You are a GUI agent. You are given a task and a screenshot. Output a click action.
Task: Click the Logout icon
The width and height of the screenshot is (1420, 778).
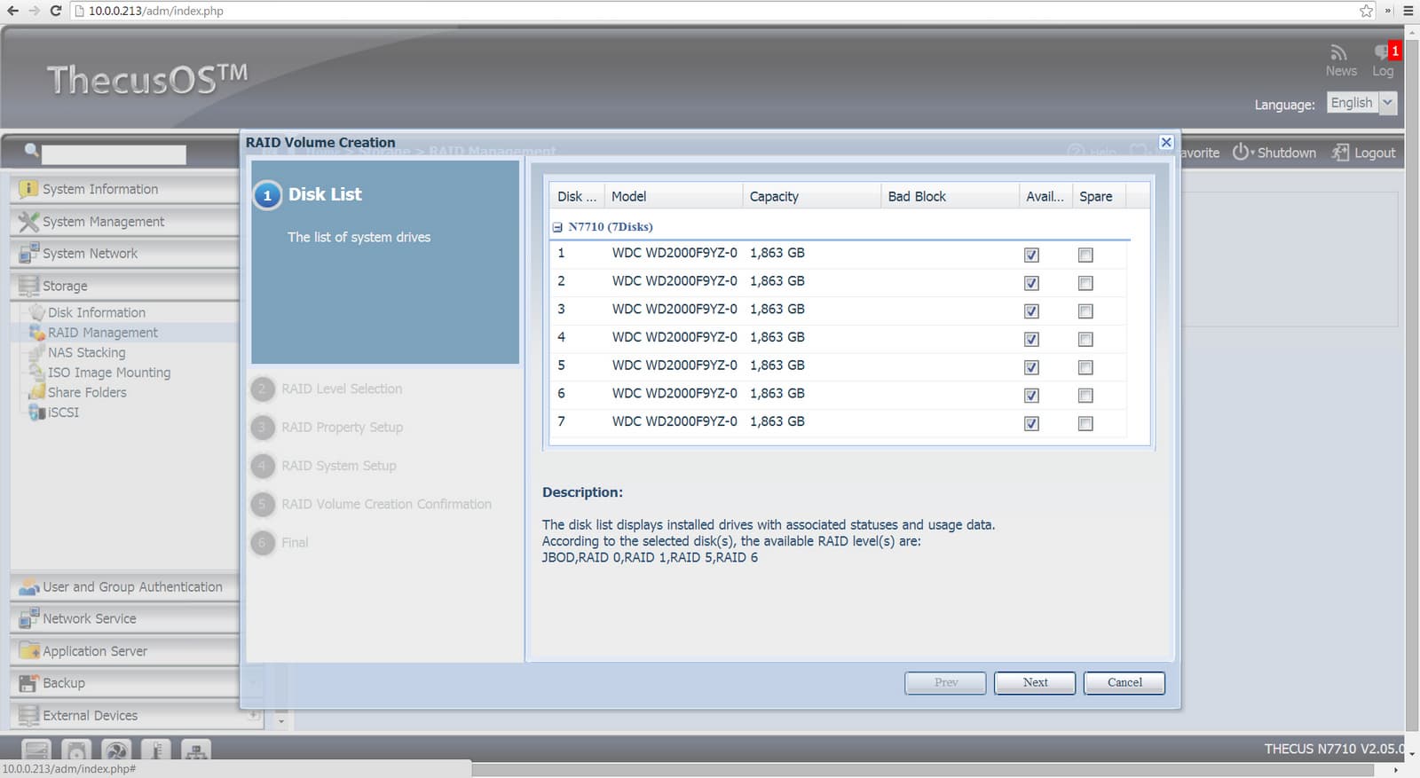[1340, 153]
